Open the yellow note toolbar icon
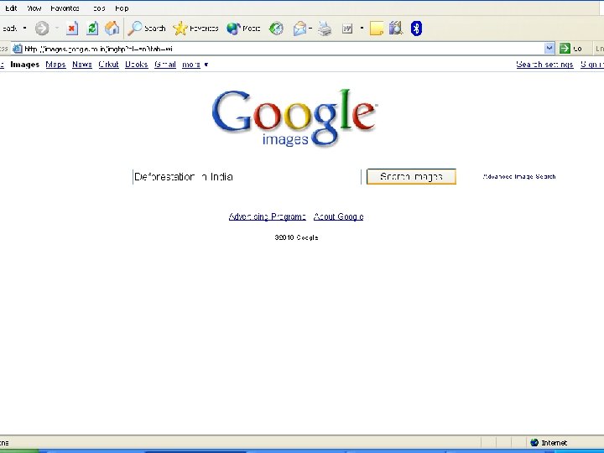604x453 pixels. point(377,29)
